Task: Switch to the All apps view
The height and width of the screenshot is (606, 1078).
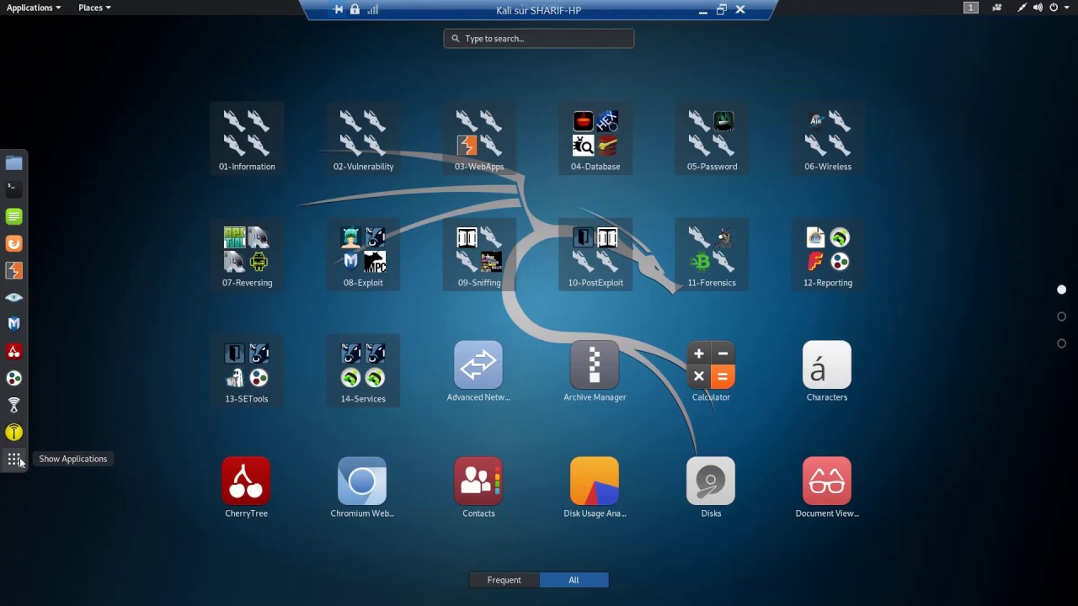Action: coord(574,580)
